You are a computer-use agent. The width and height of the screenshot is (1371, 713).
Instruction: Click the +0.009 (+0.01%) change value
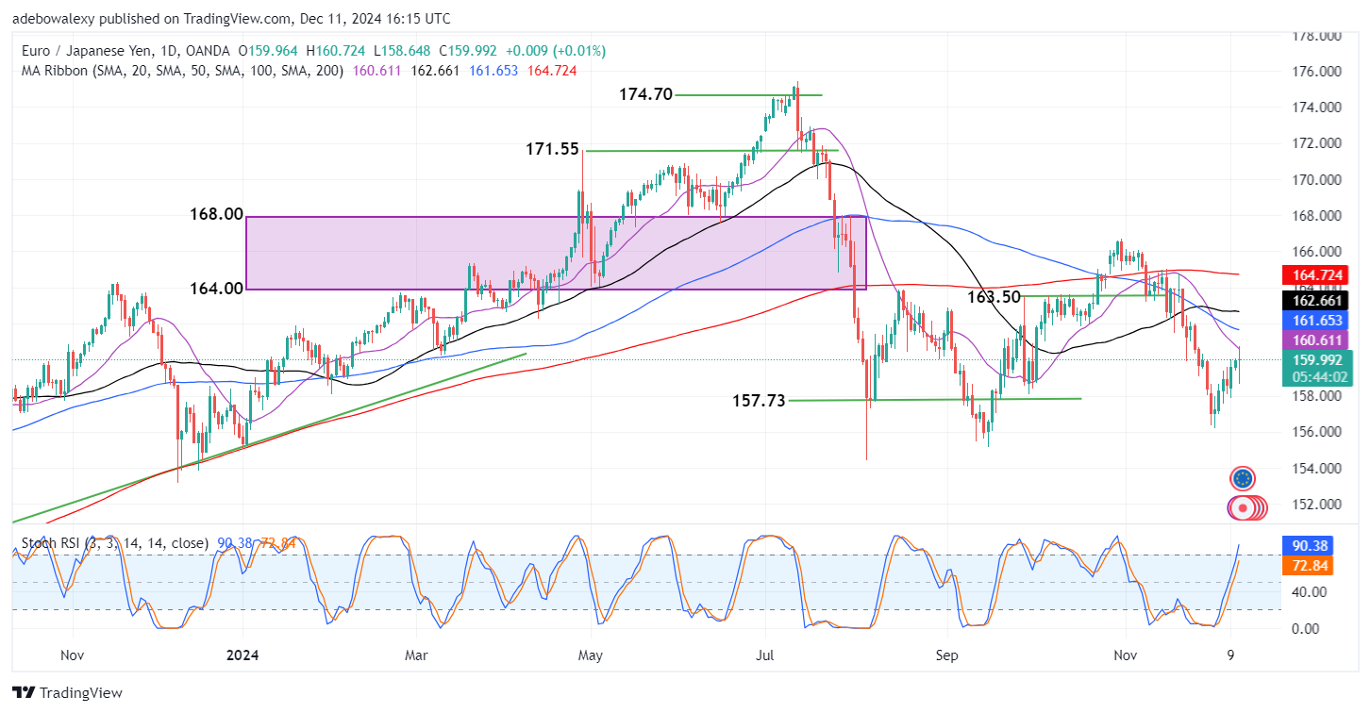[556, 50]
